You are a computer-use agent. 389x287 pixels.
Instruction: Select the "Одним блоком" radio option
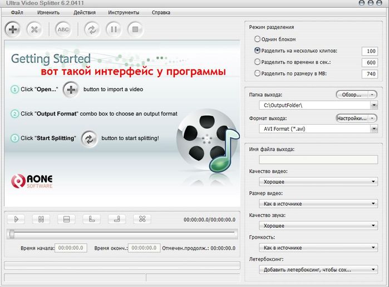[x=257, y=39]
